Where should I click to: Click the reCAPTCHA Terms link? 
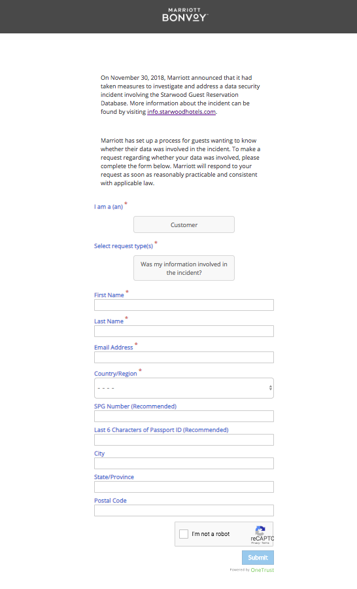(265, 543)
